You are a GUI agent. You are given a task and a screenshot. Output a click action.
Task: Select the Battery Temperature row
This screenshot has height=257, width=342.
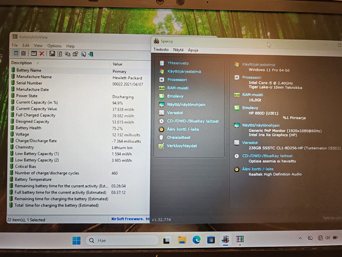79,180
